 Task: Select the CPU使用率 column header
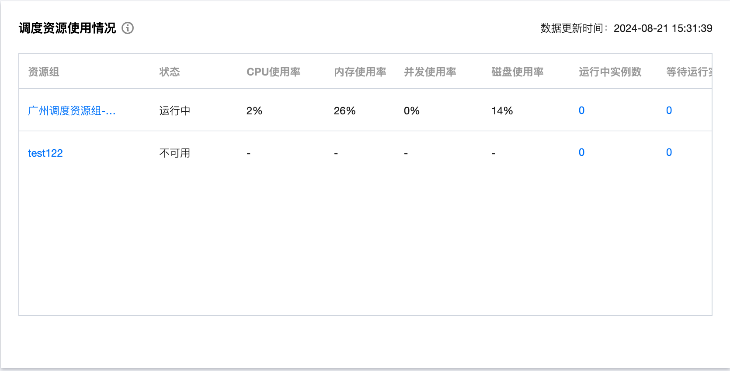click(273, 72)
